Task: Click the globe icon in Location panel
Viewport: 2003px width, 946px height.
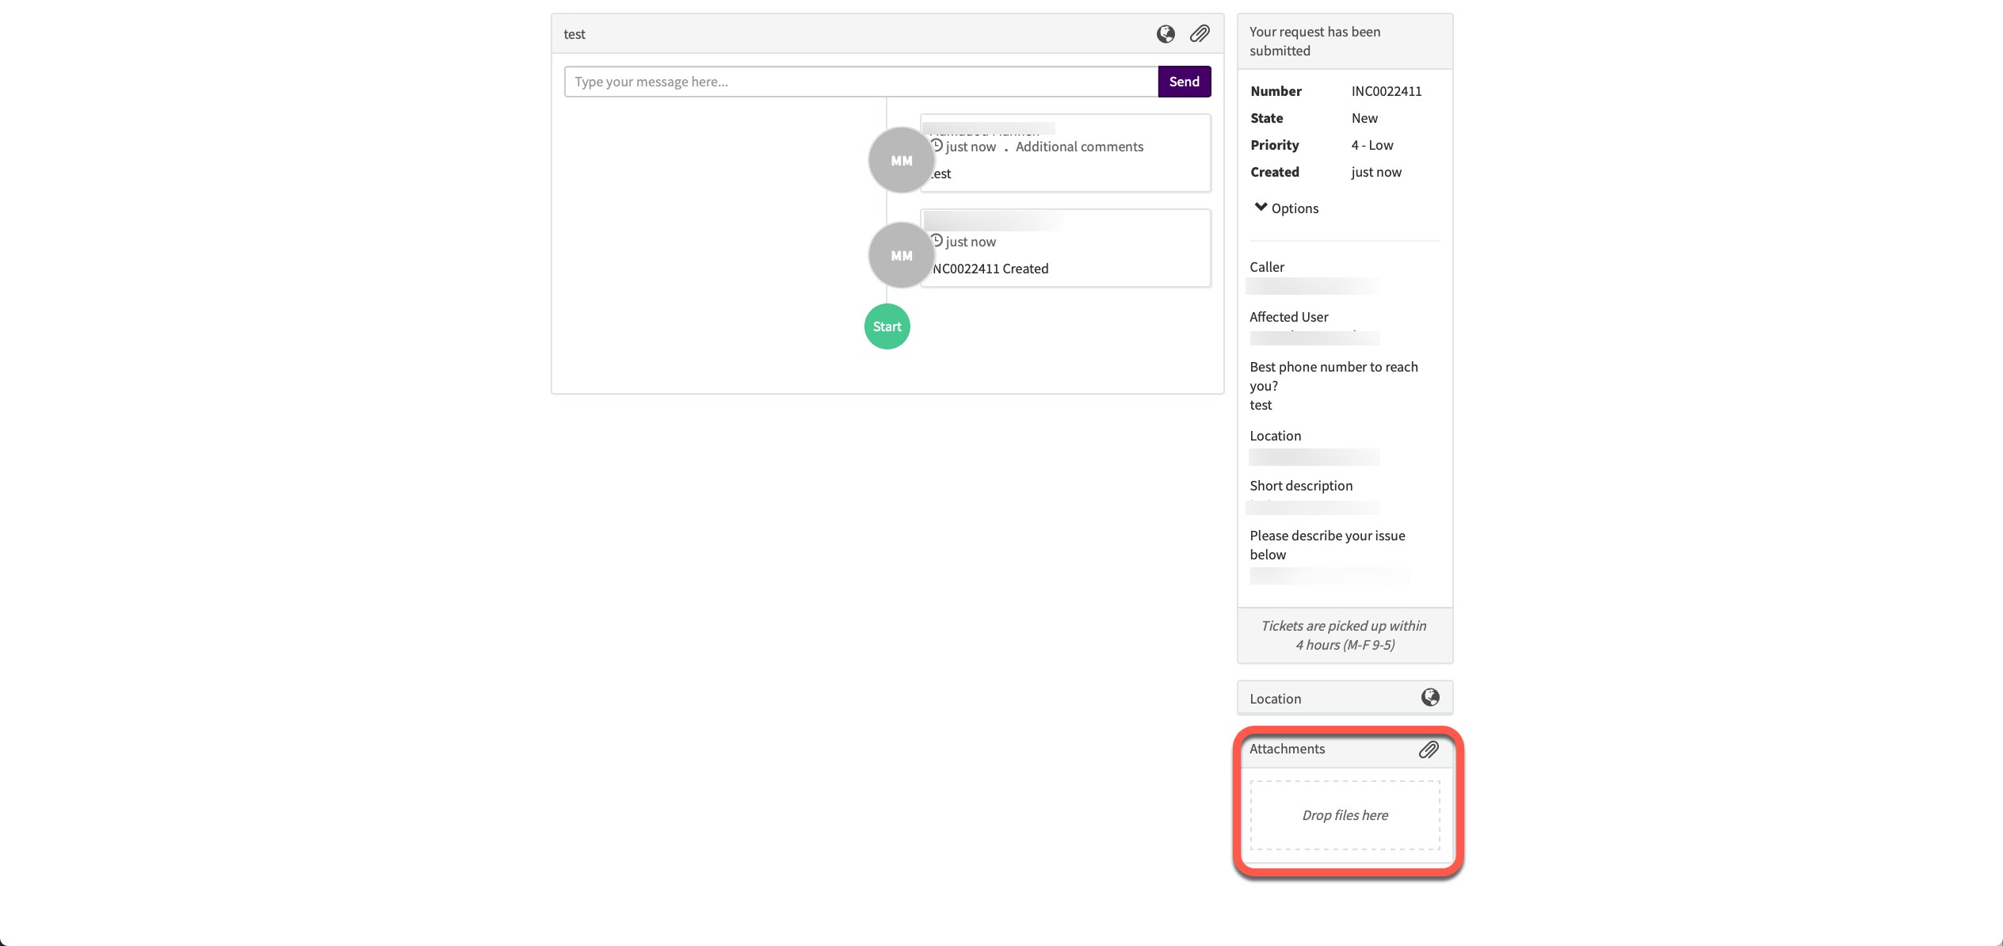Action: point(1429,697)
